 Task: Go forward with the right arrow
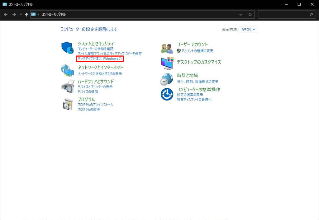click(x=14, y=14)
